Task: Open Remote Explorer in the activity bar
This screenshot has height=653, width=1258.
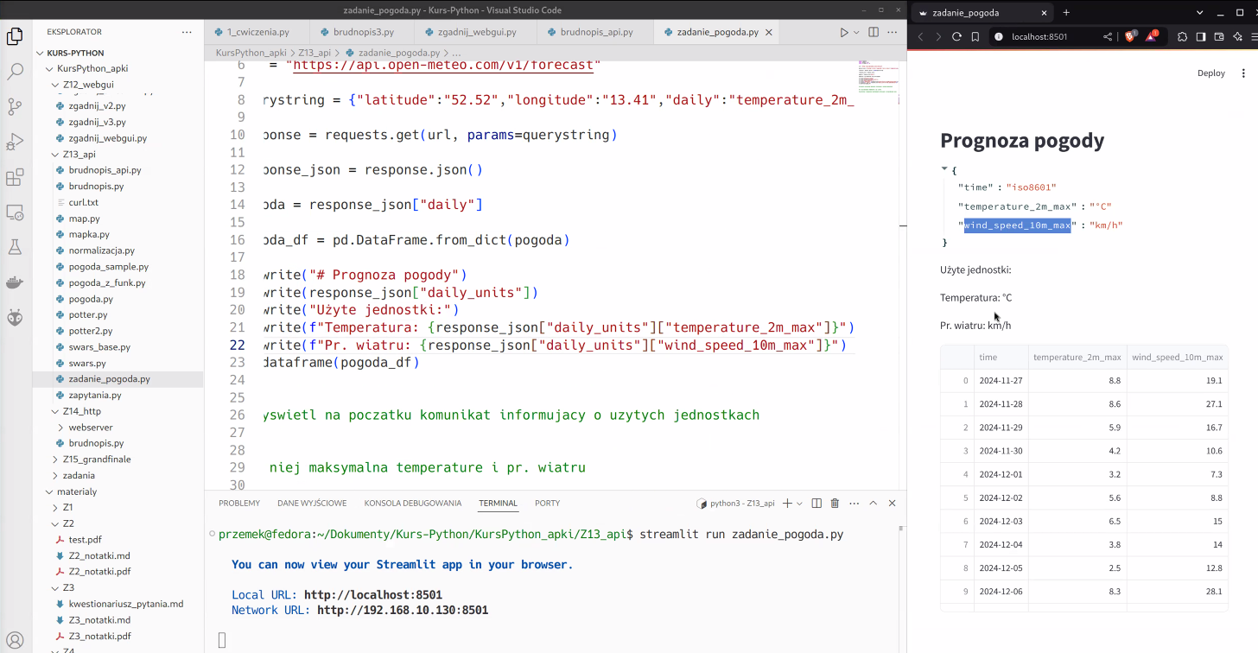Action: 15,212
